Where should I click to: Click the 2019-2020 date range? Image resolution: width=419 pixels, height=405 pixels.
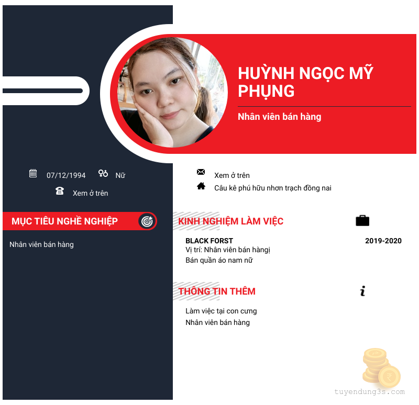pos(383,241)
